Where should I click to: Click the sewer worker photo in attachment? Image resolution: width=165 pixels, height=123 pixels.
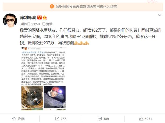tap(32, 97)
